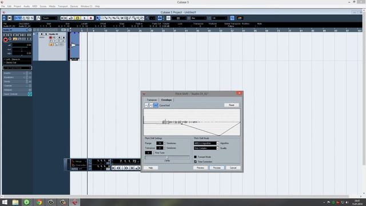
Task: Open the Transport menu
Action: coord(63,6)
